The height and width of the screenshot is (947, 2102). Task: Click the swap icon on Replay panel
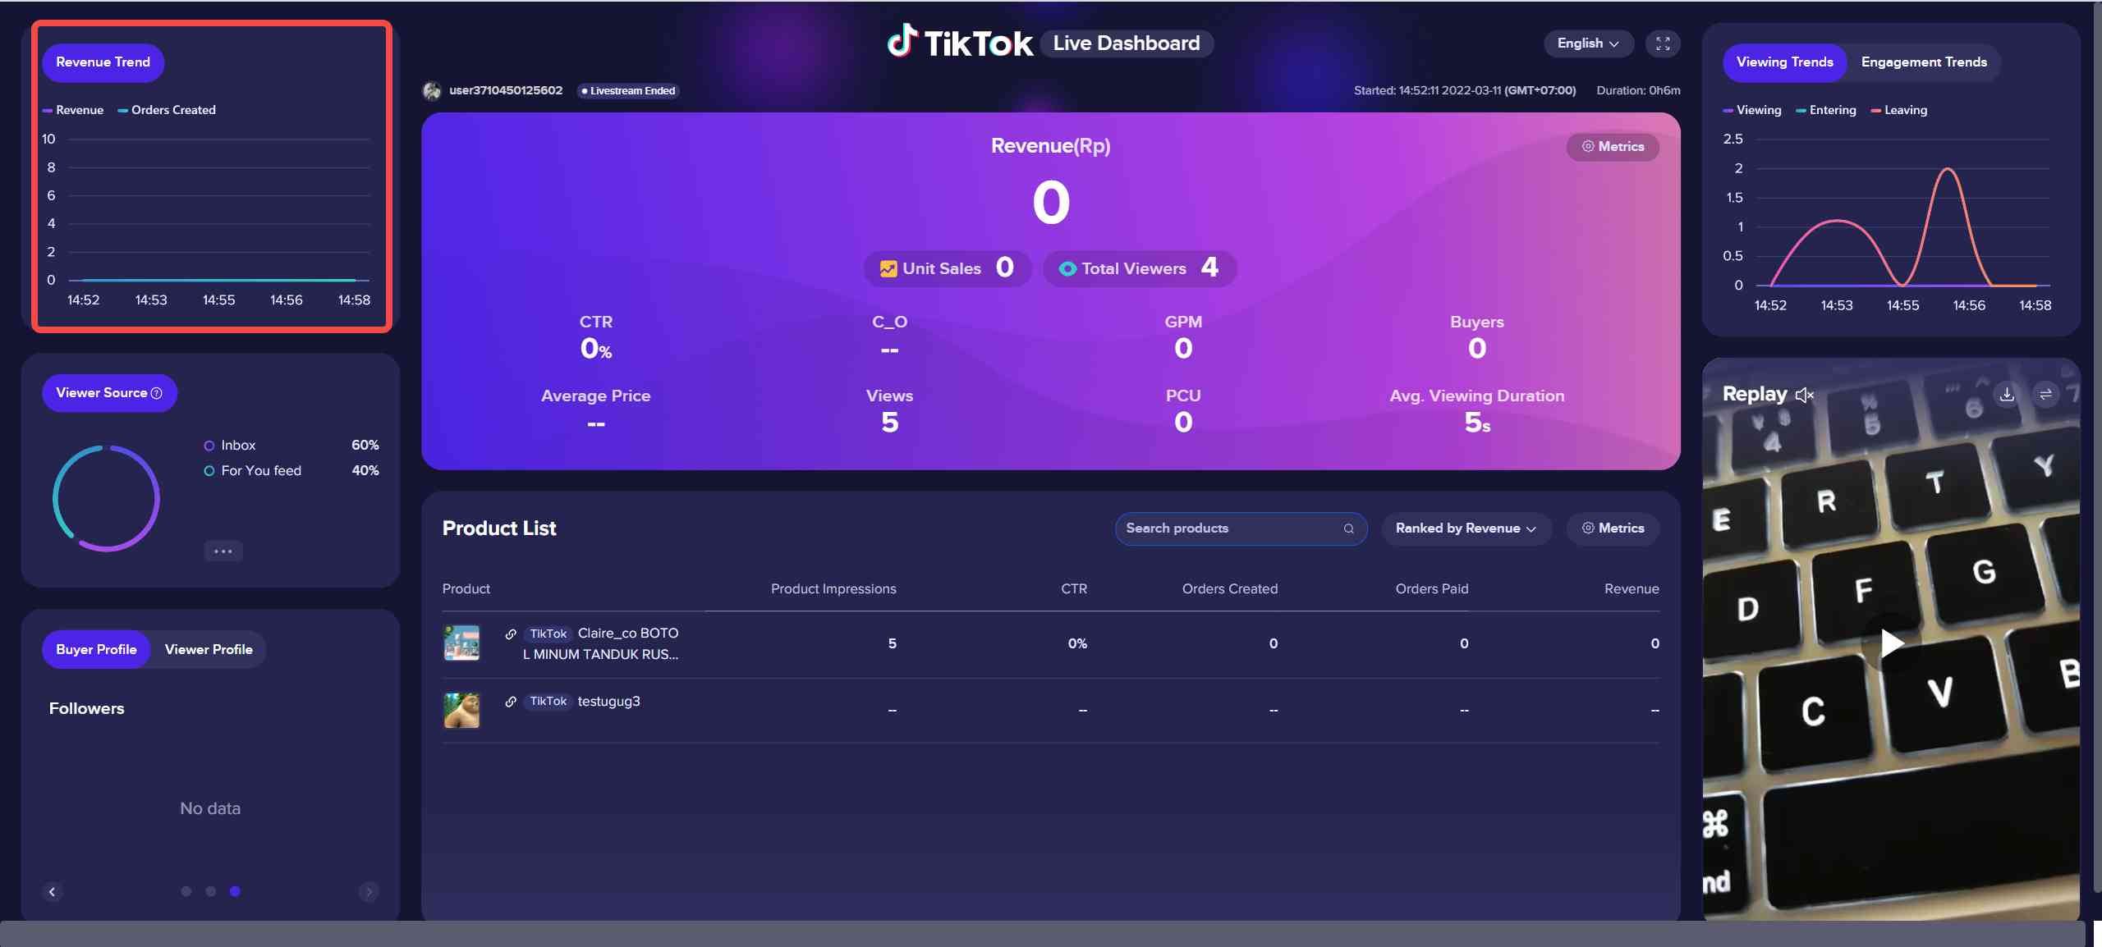pyautogui.click(x=2045, y=395)
